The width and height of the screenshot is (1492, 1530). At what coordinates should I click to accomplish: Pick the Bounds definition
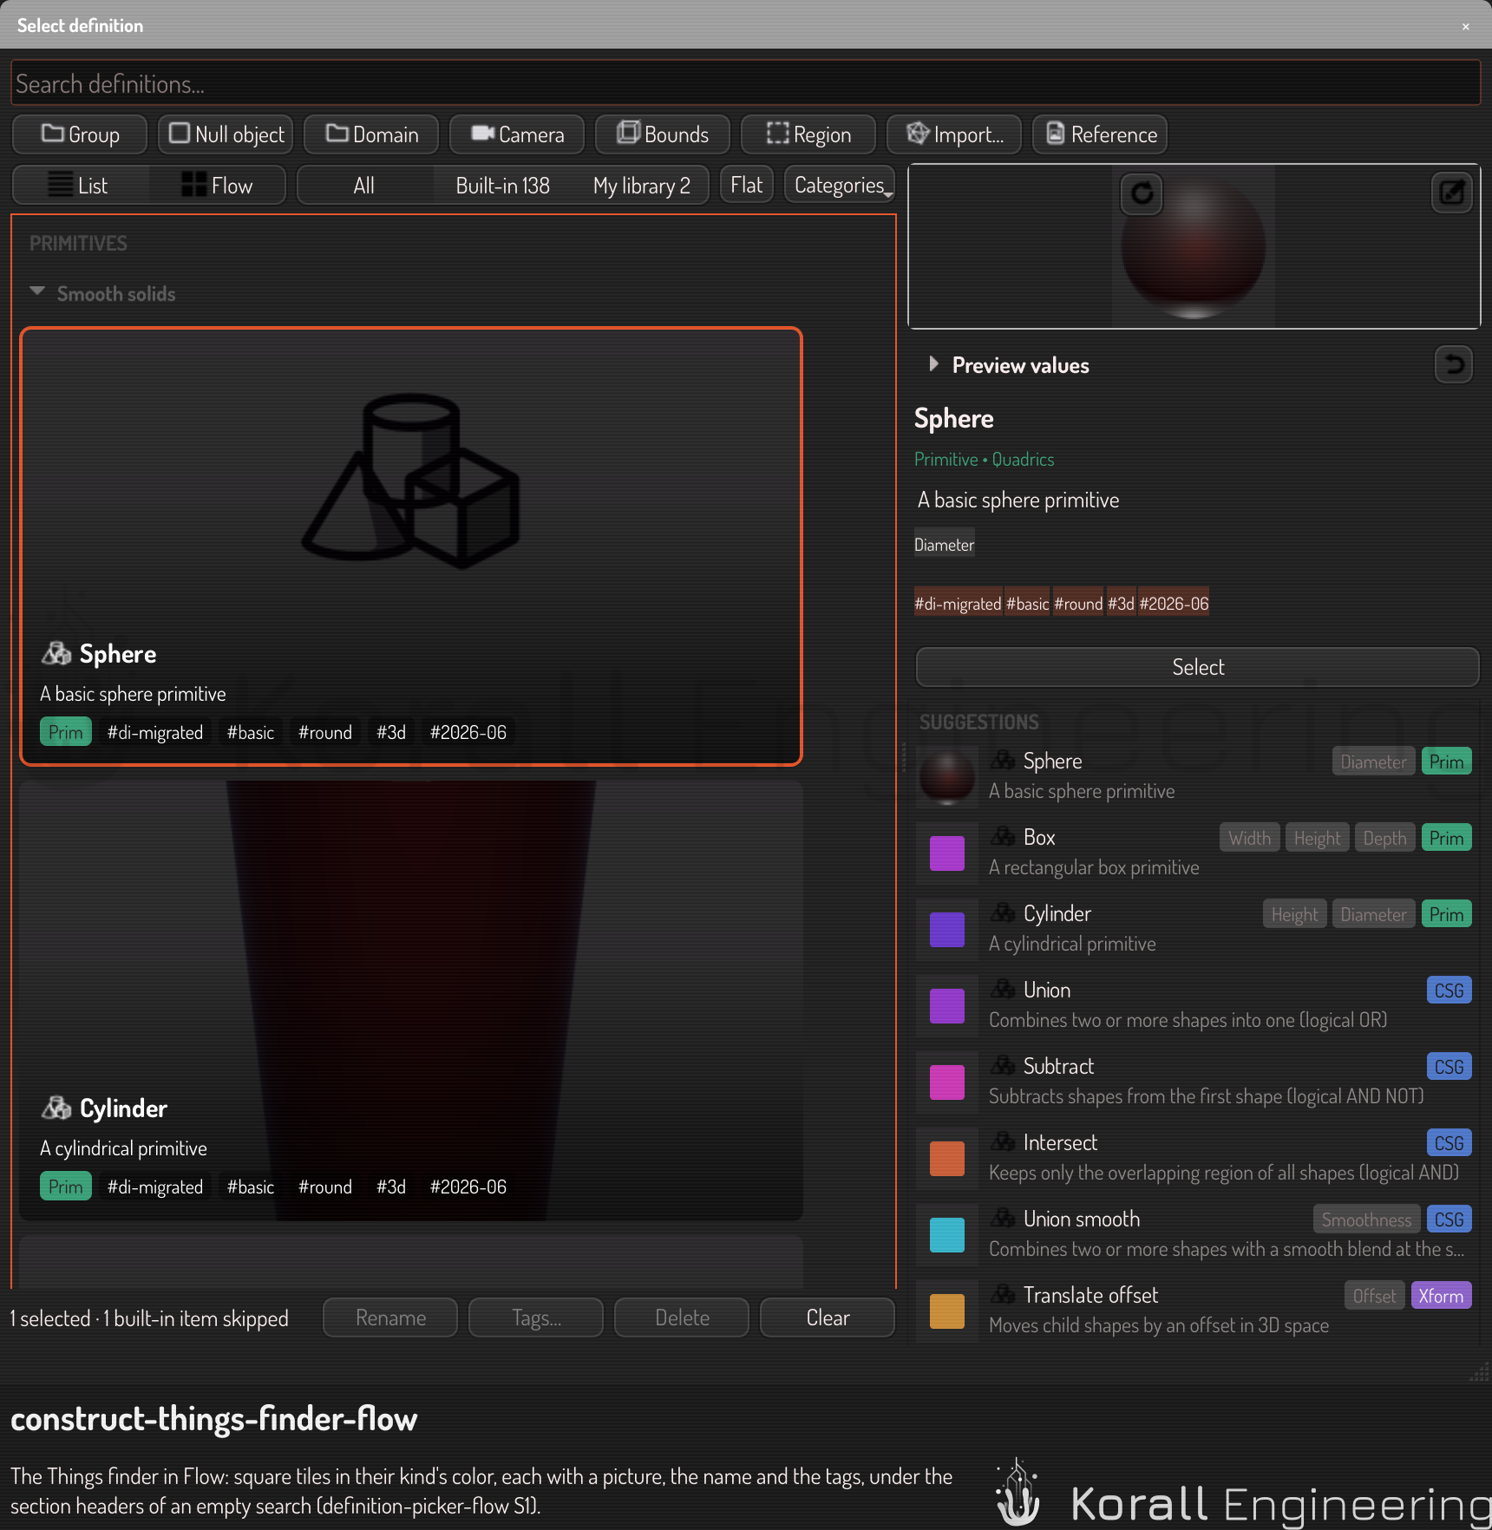(663, 134)
